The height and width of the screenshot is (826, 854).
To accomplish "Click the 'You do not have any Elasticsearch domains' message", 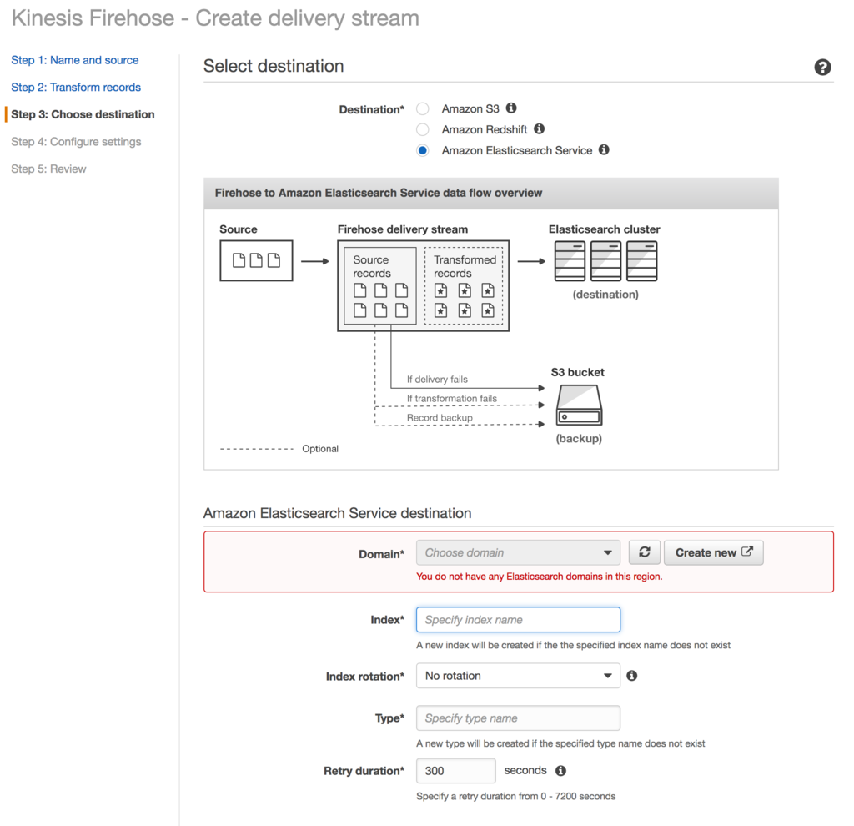I will point(540,577).
